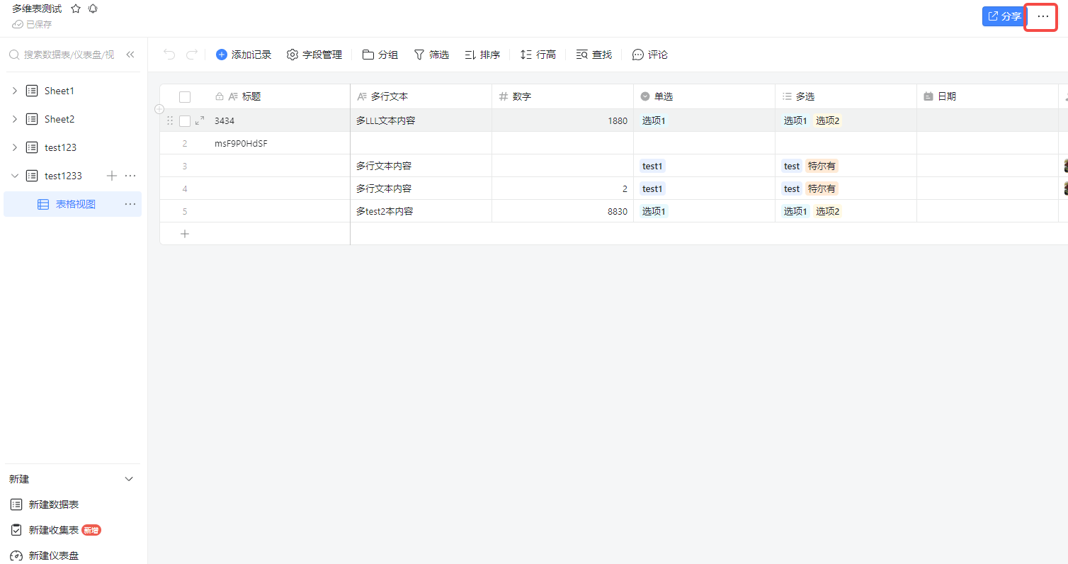
Task: Add a new row with the plus icon
Action: [x=185, y=234]
